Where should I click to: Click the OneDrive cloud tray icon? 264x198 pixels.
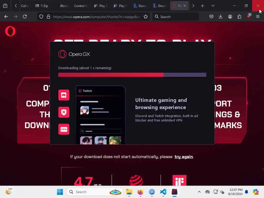208,192
